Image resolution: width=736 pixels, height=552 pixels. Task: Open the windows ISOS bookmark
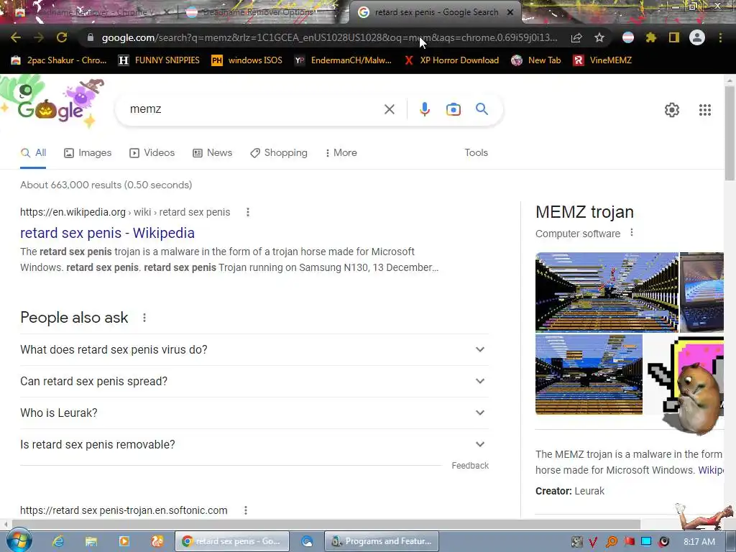click(x=247, y=60)
